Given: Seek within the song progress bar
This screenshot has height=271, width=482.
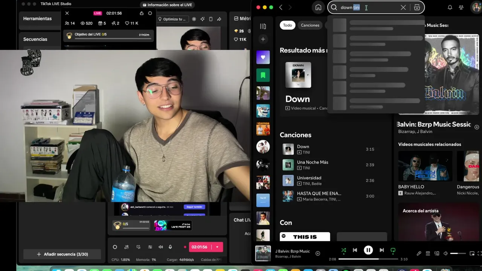Looking at the screenshot, I should (x=368, y=259).
